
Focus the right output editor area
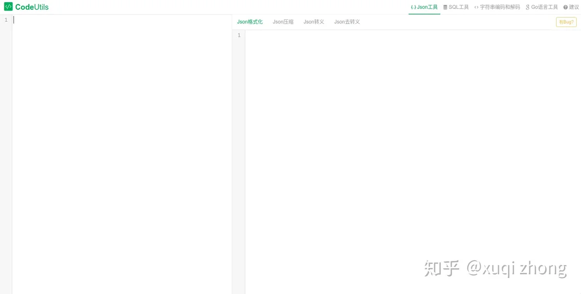point(413,162)
